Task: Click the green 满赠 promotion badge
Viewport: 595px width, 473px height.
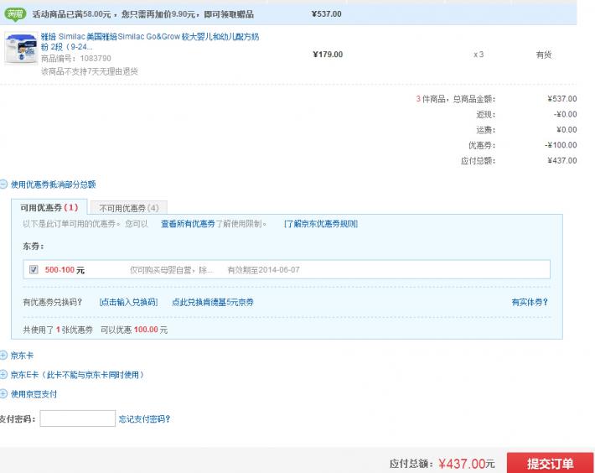Action: pos(15,14)
